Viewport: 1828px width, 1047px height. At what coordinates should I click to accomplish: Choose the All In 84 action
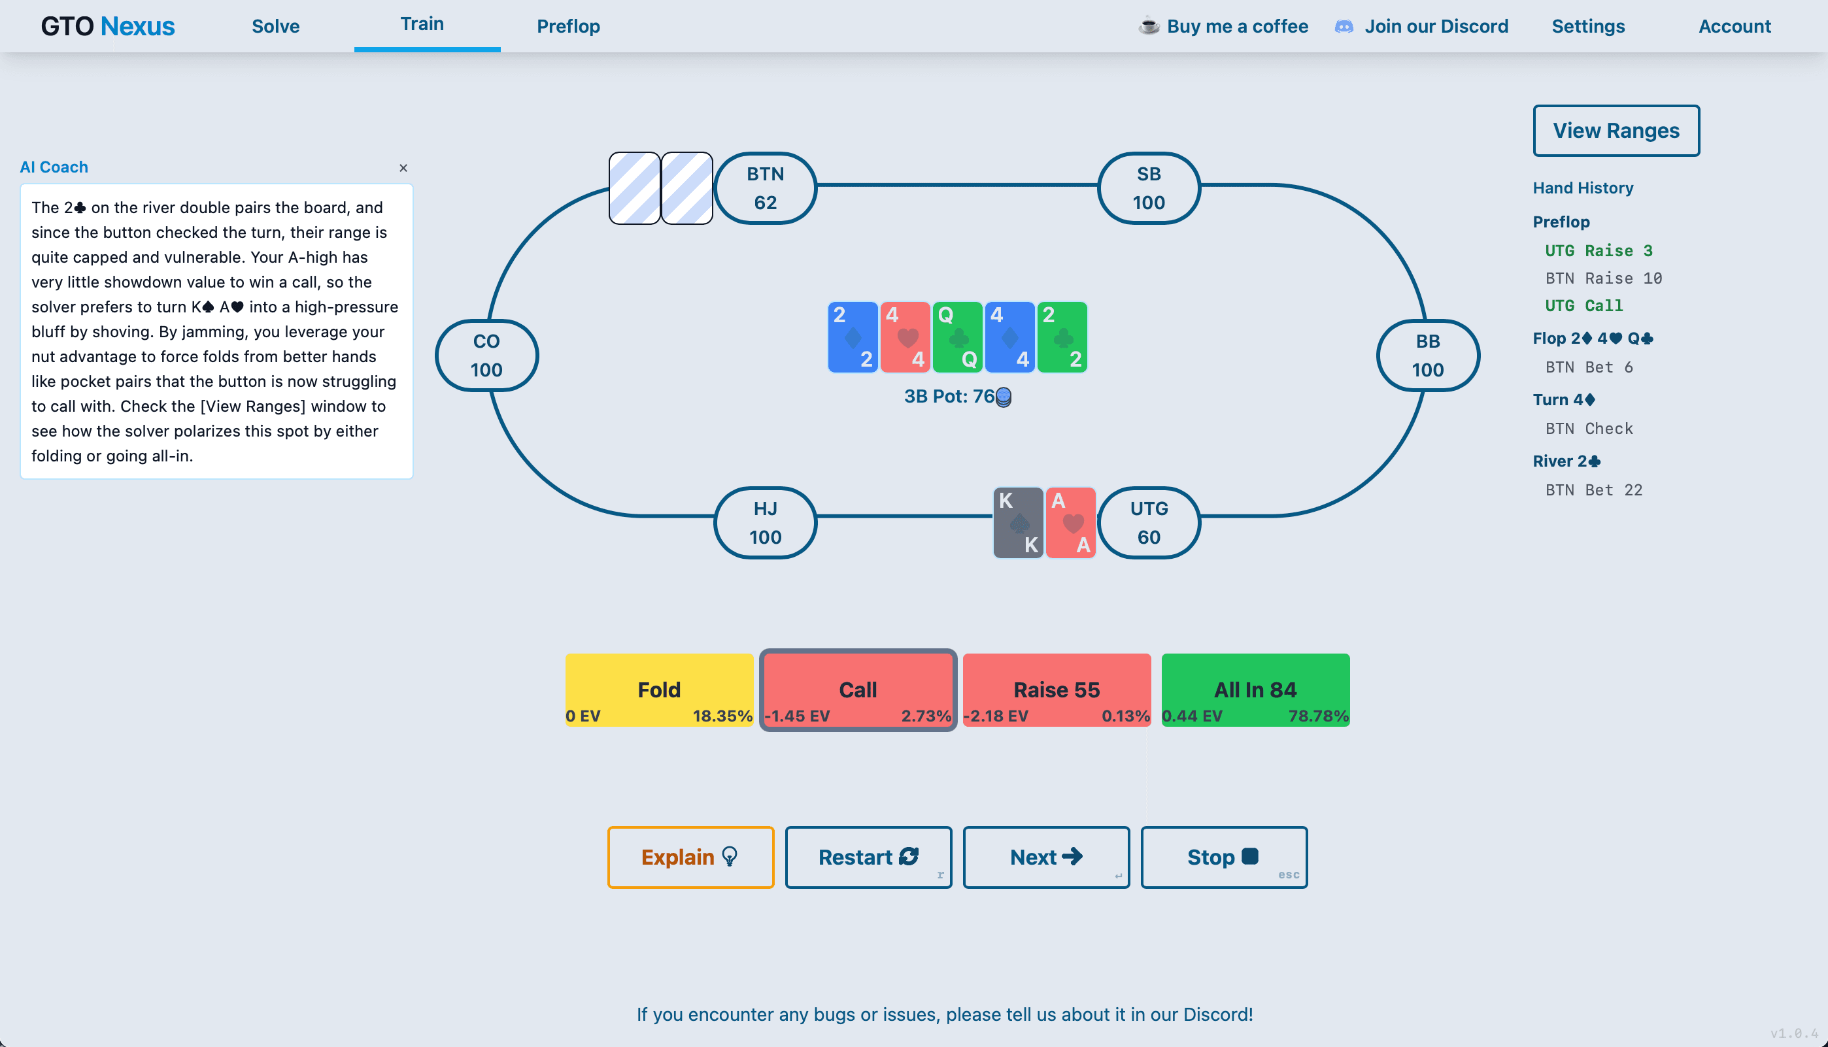click(1255, 690)
